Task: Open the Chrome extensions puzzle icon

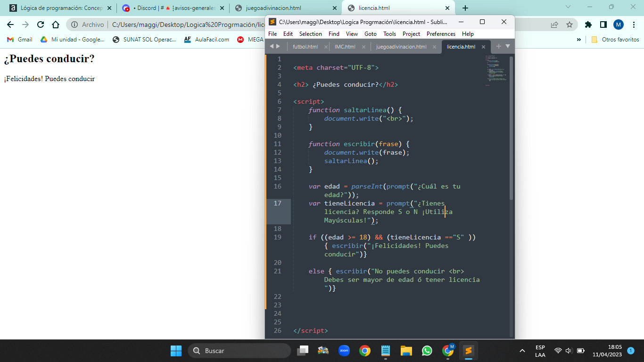Action: coord(588,25)
